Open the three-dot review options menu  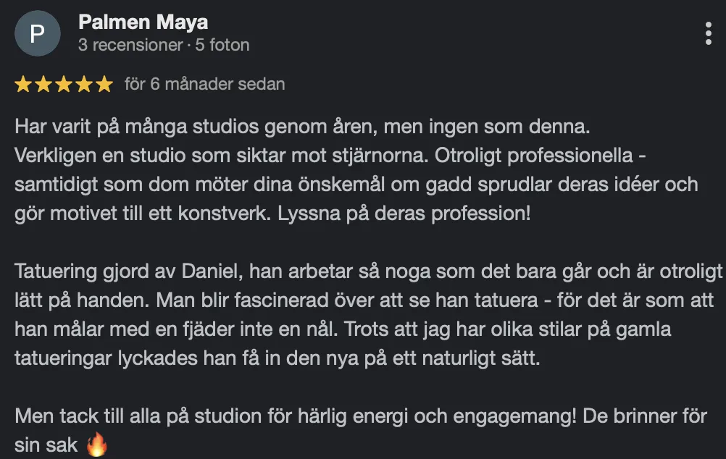(x=708, y=33)
